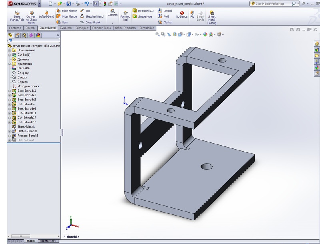Click the Fold tool
Screen dimensions: 320x244
(x=164, y=16)
